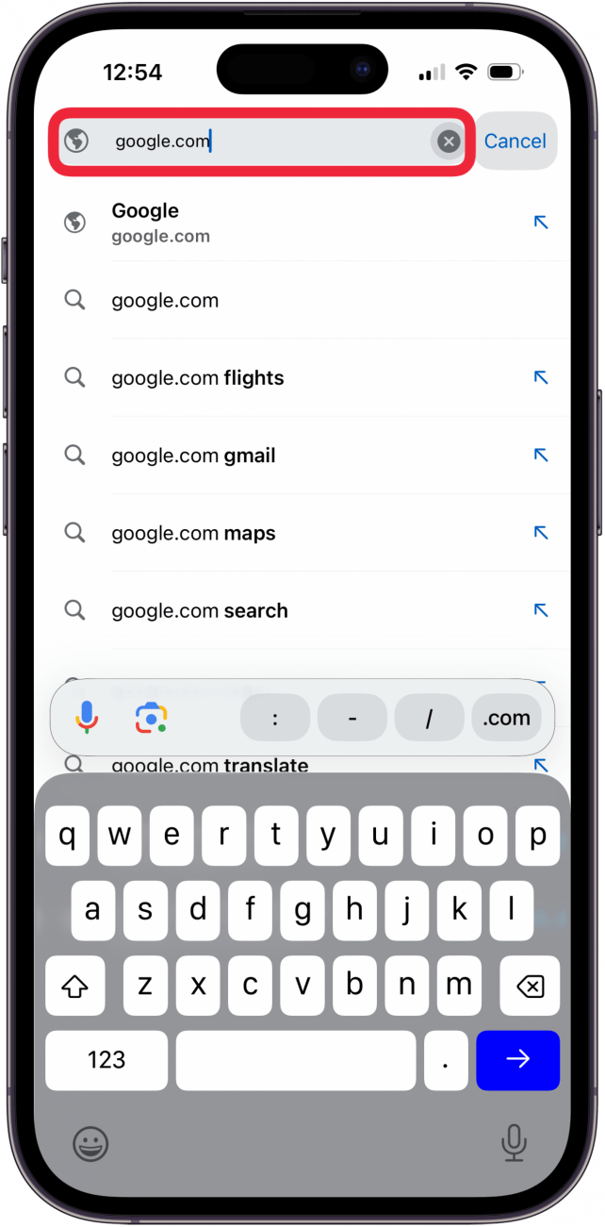This screenshot has width=605, height=1227.
Task: Tap the Cancel button
Action: pos(515,141)
